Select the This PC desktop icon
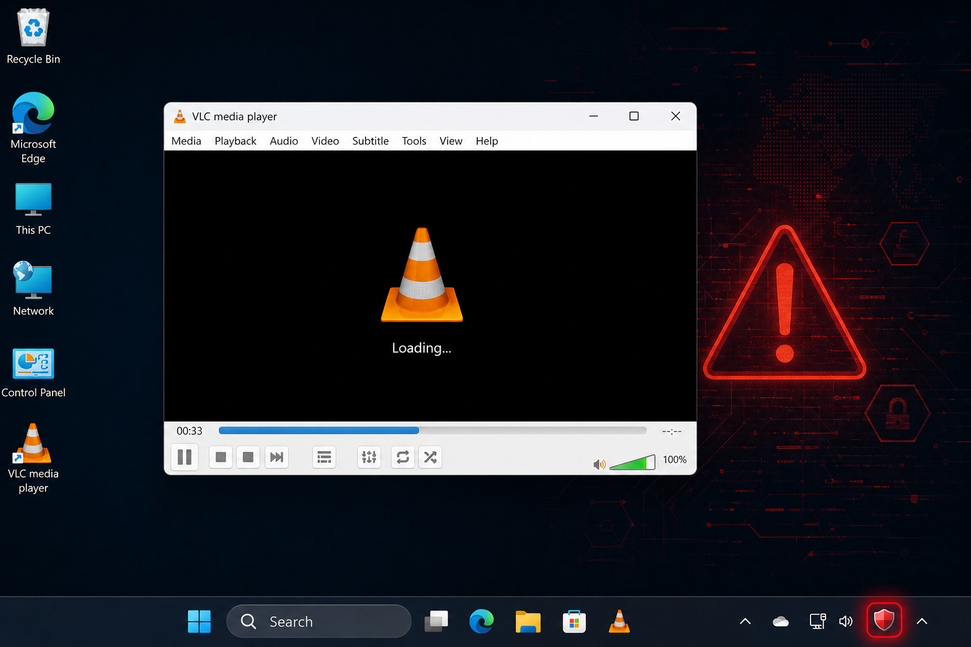The height and width of the screenshot is (647, 971). pos(34,210)
